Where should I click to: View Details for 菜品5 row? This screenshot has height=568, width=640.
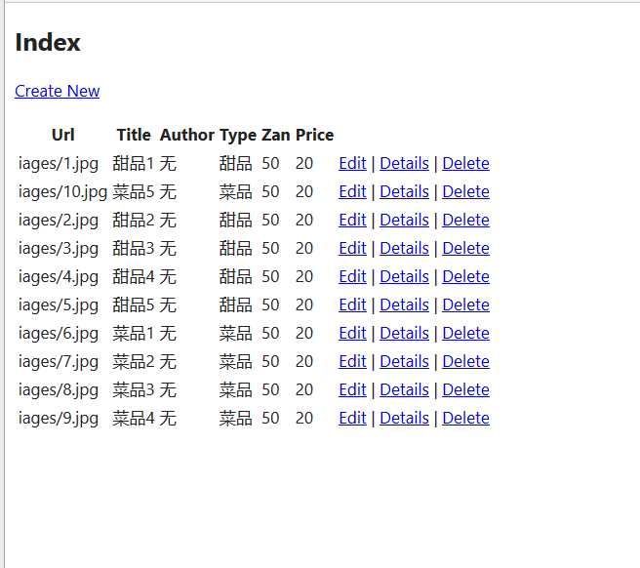point(404,191)
